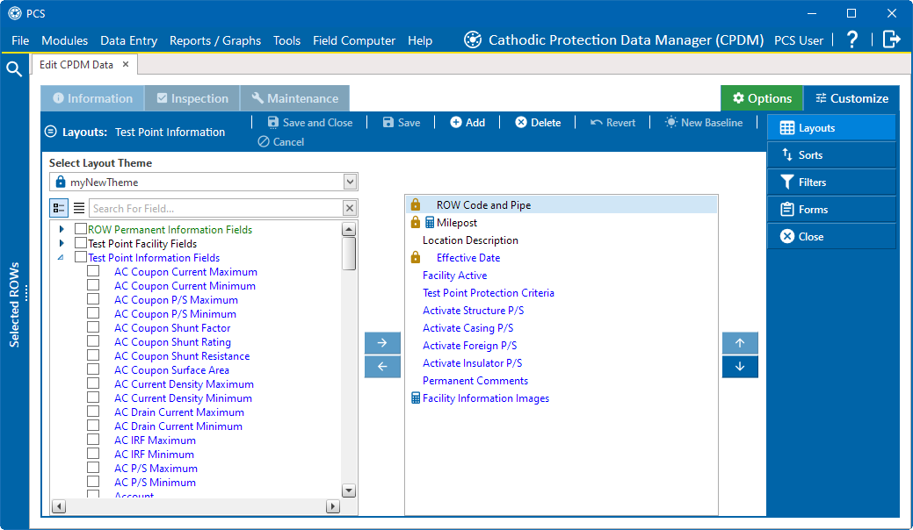The height and width of the screenshot is (530, 913).
Task: Check AC Current Density Minimum
Action: [93, 397]
